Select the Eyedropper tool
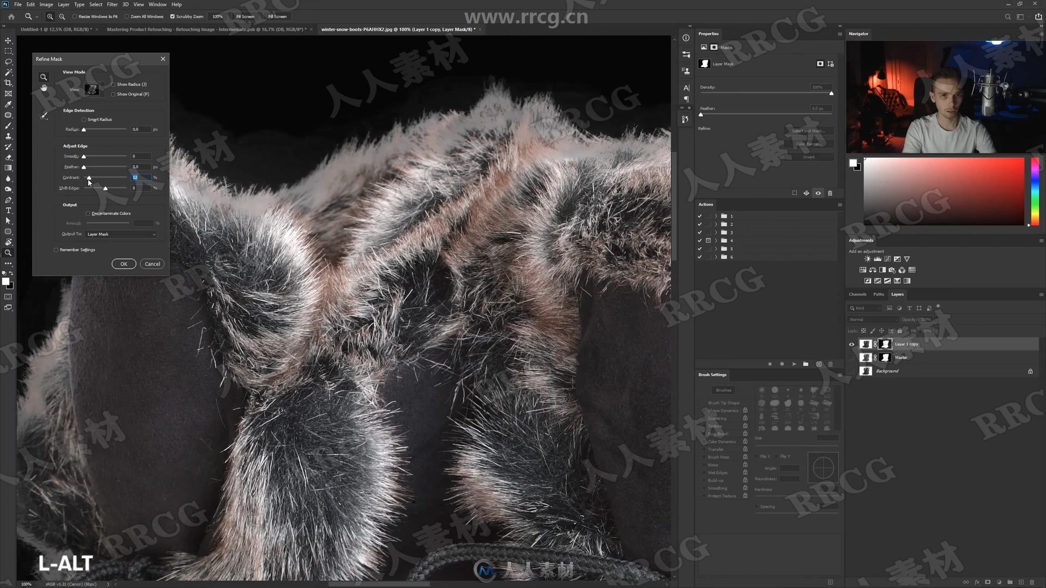 pyautogui.click(x=8, y=104)
